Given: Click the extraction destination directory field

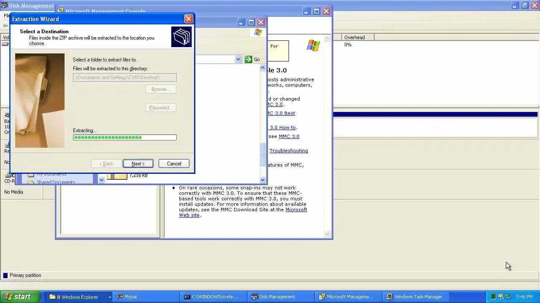Looking at the screenshot, I should tap(124, 77).
